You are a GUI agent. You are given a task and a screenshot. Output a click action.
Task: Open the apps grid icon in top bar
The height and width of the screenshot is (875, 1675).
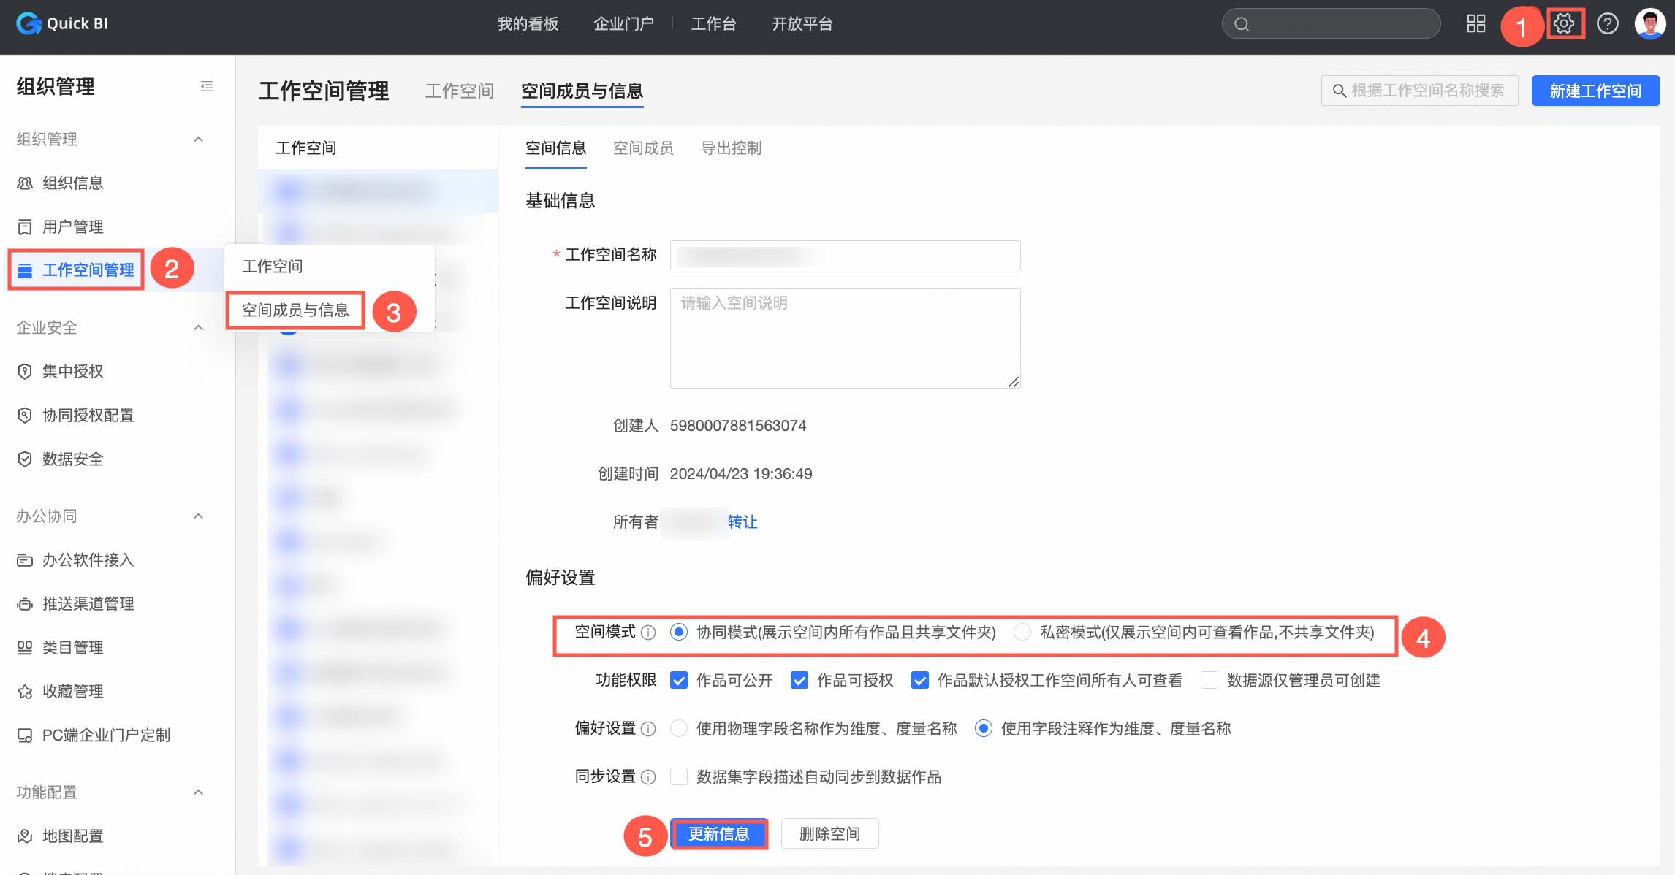point(1475,24)
